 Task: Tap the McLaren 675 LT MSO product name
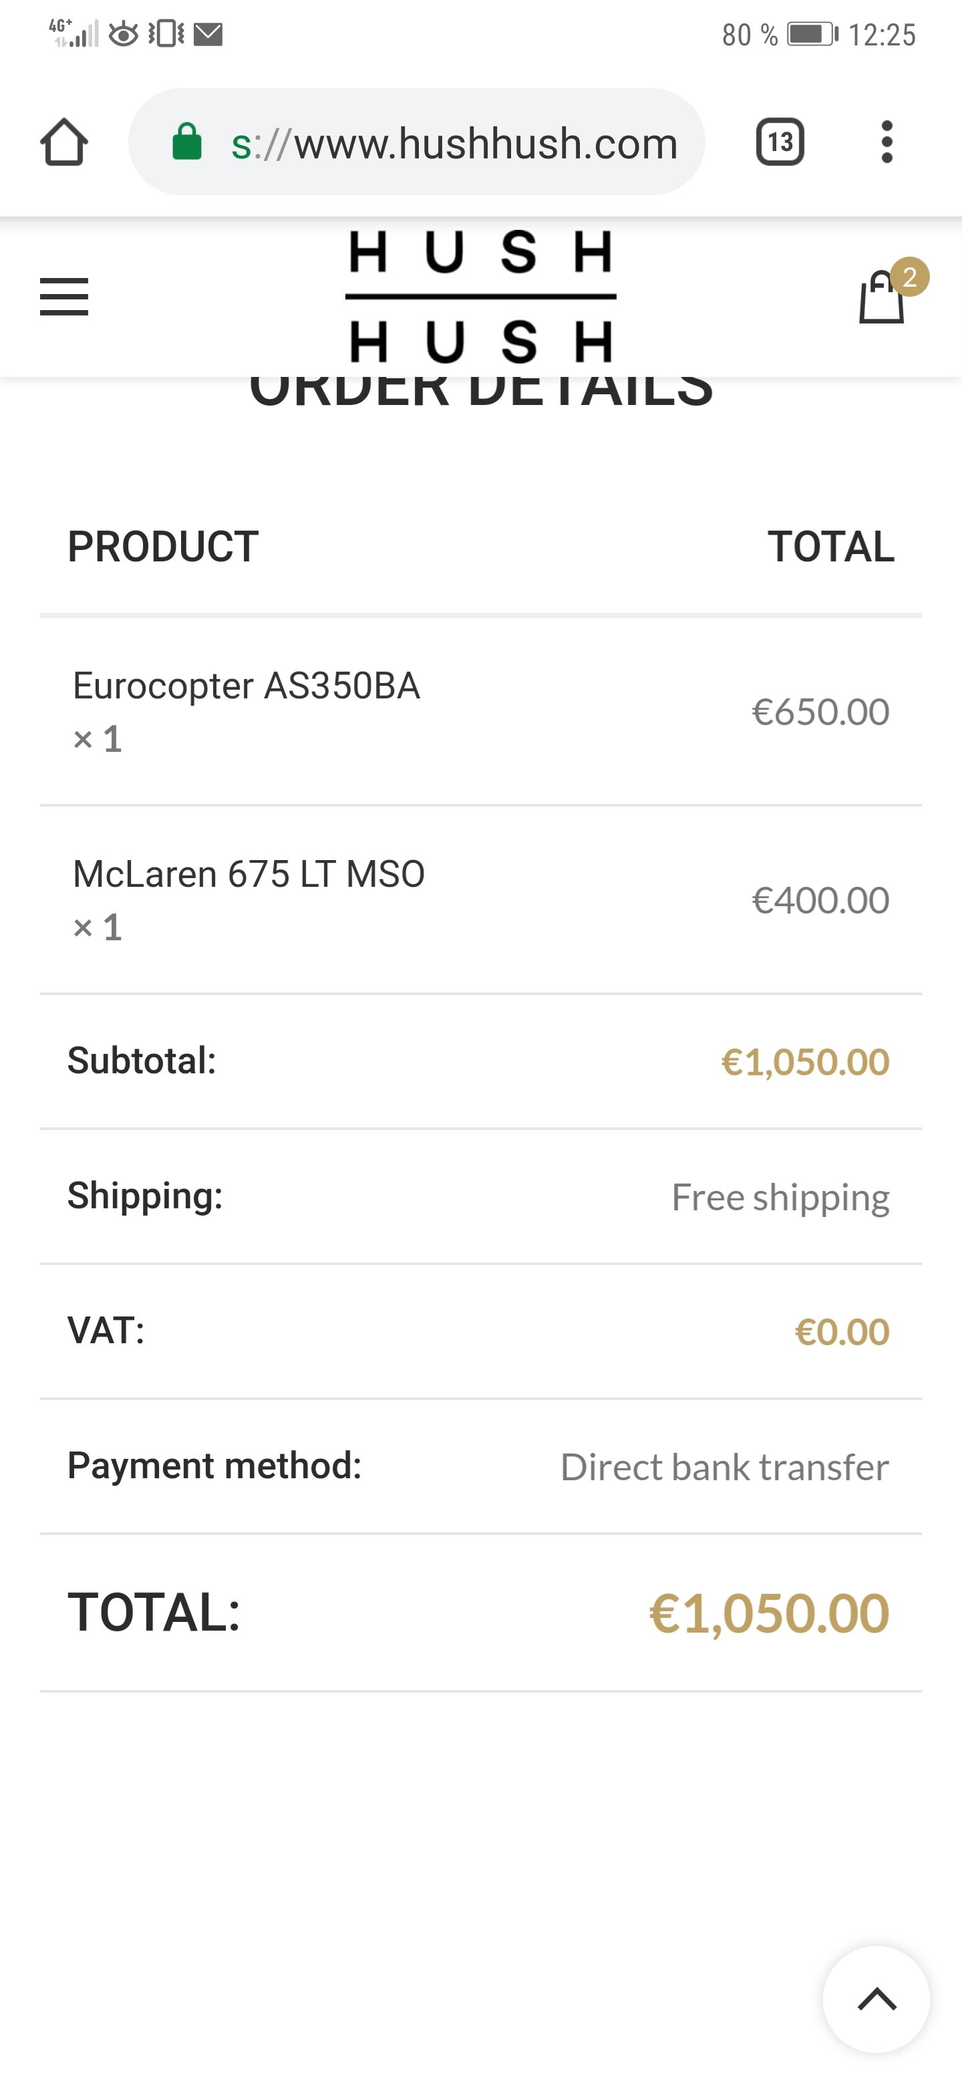249,874
